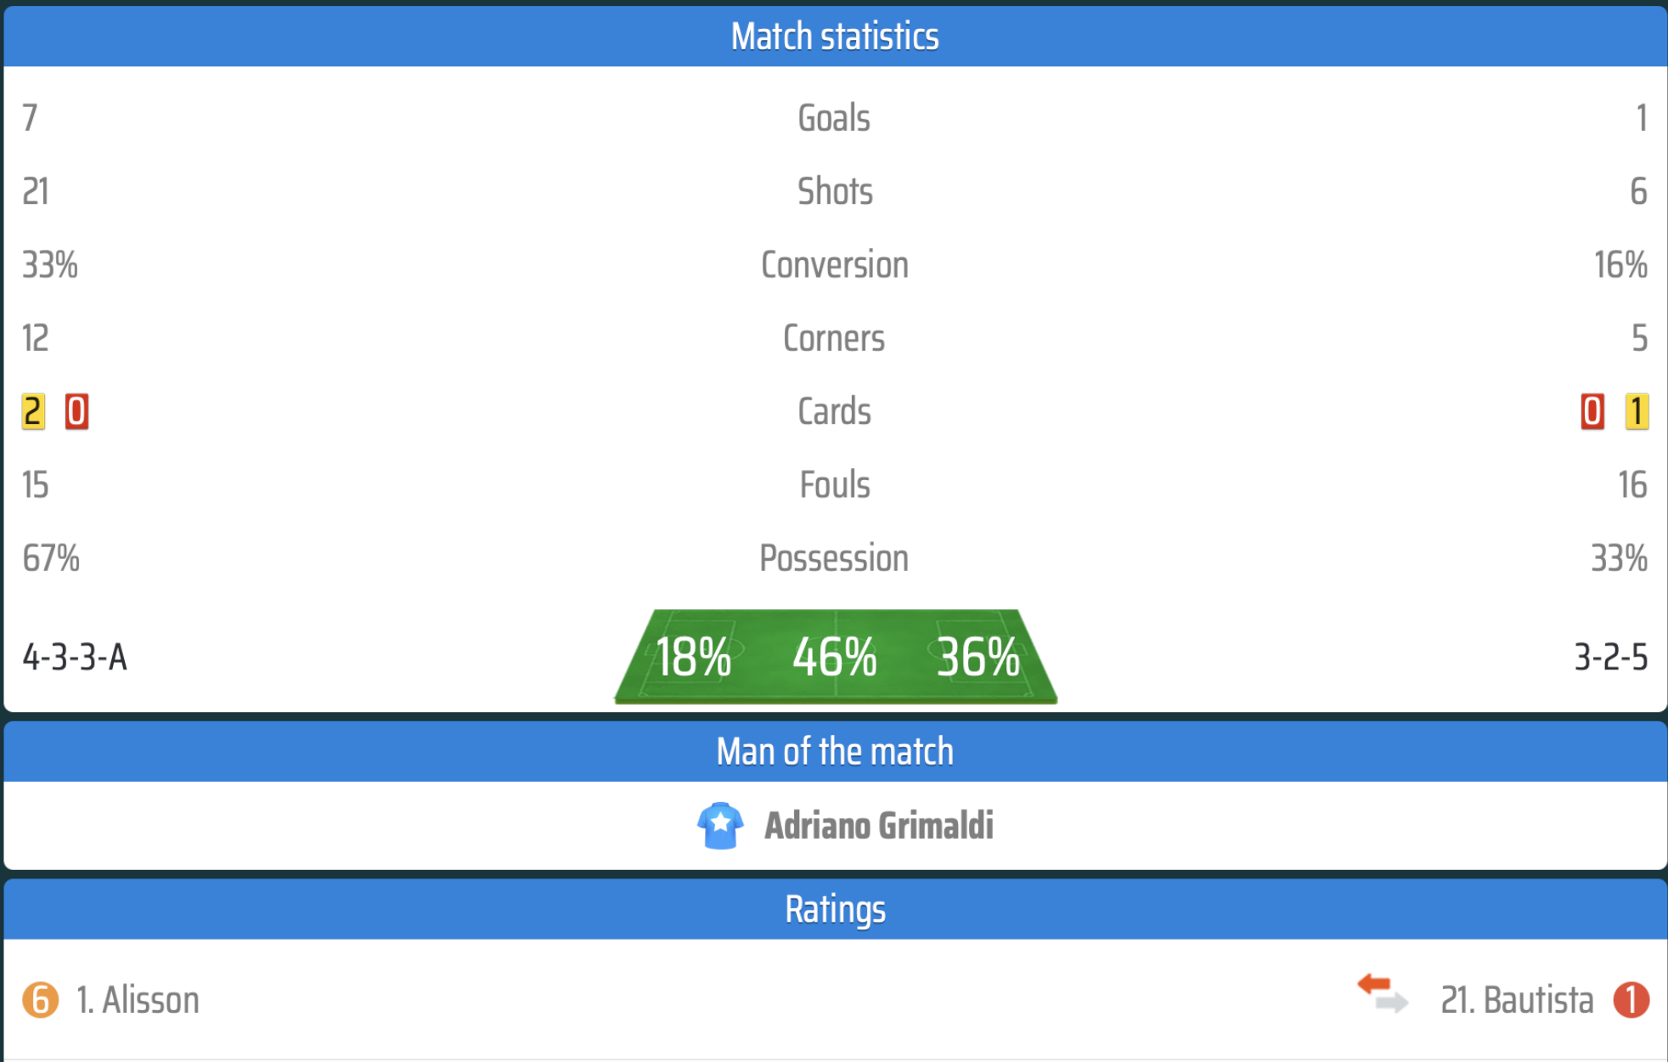1668x1062 pixels.
Task: Select the 4-3-3-A formation label
Action: point(75,658)
